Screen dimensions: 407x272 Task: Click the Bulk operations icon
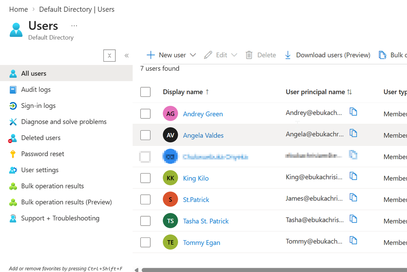pyautogui.click(x=383, y=55)
